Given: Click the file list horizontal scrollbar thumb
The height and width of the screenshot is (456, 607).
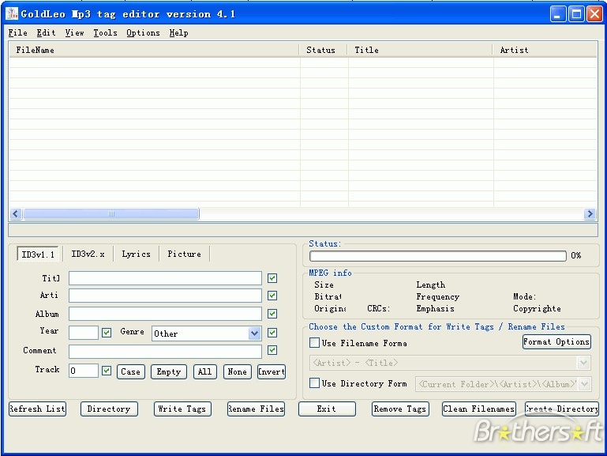Looking at the screenshot, I should coord(111,213).
